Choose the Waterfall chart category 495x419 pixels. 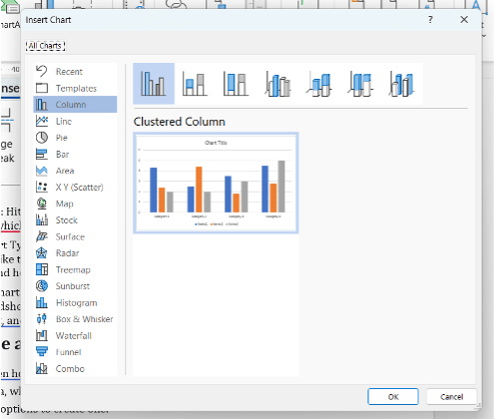[75, 335]
